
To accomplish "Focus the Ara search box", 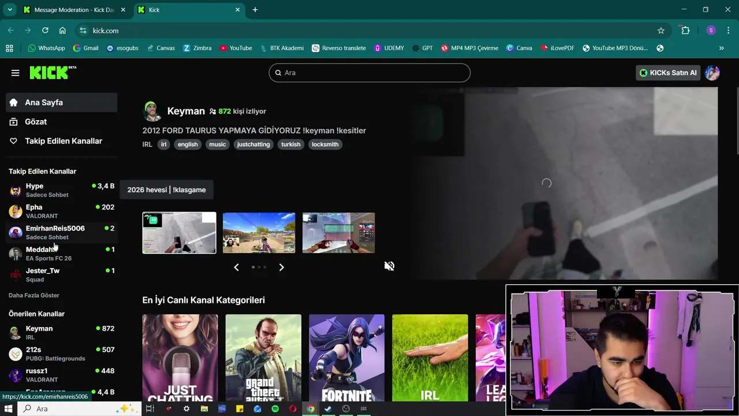I will pos(369,73).
